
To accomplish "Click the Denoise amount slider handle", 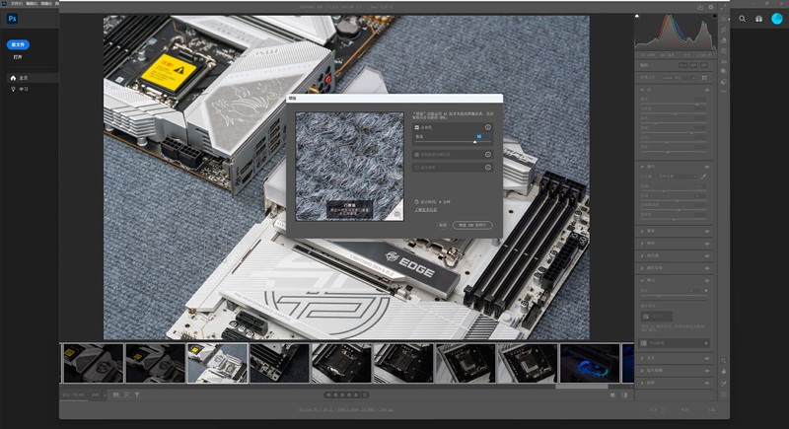I will (474, 142).
